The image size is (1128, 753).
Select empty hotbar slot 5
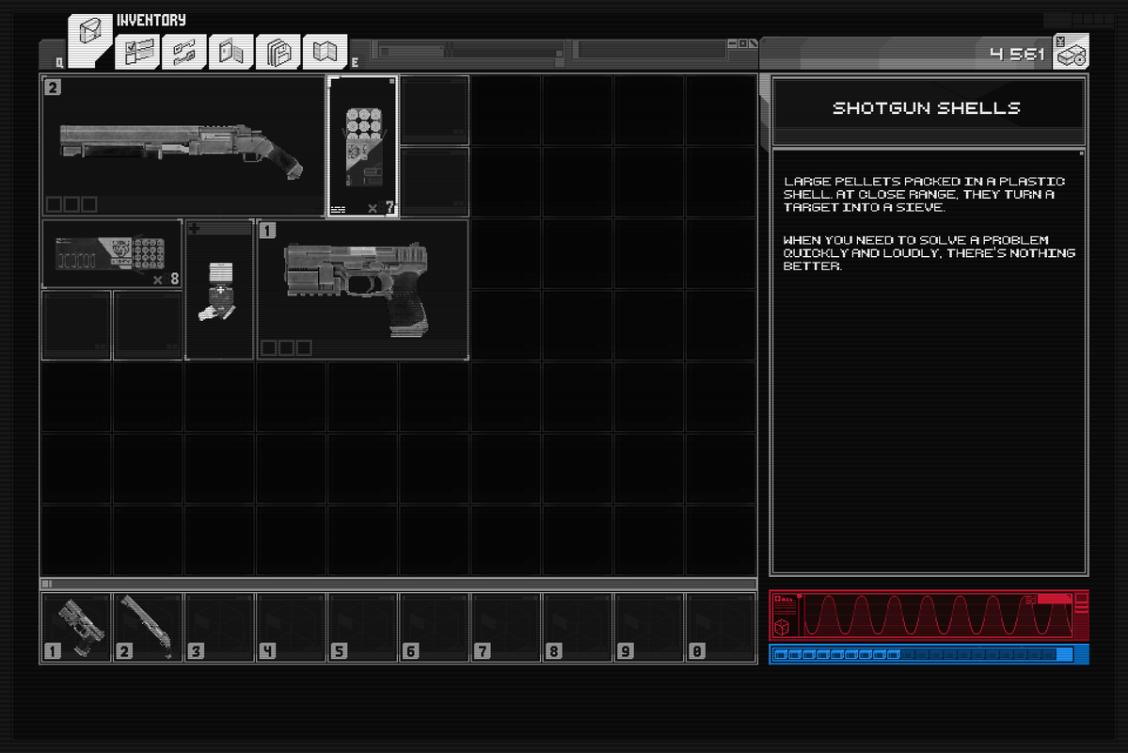tap(362, 627)
